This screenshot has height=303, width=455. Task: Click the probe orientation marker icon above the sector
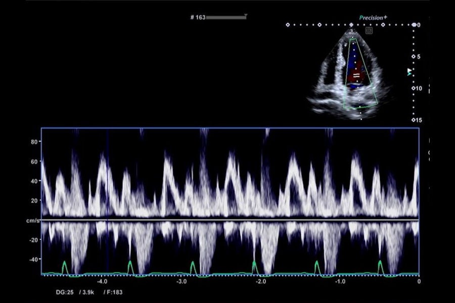pyautogui.click(x=369, y=30)
